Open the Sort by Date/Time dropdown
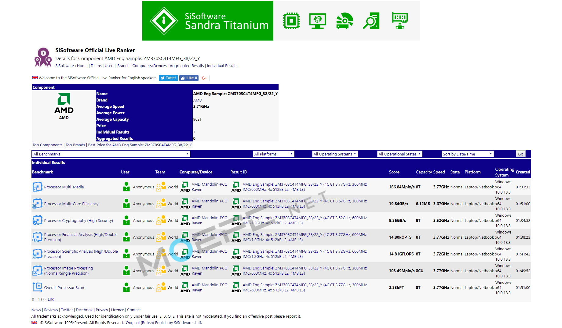 coord(468,154)
